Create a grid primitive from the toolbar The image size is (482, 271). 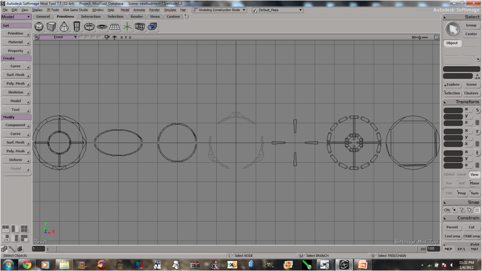114,27
